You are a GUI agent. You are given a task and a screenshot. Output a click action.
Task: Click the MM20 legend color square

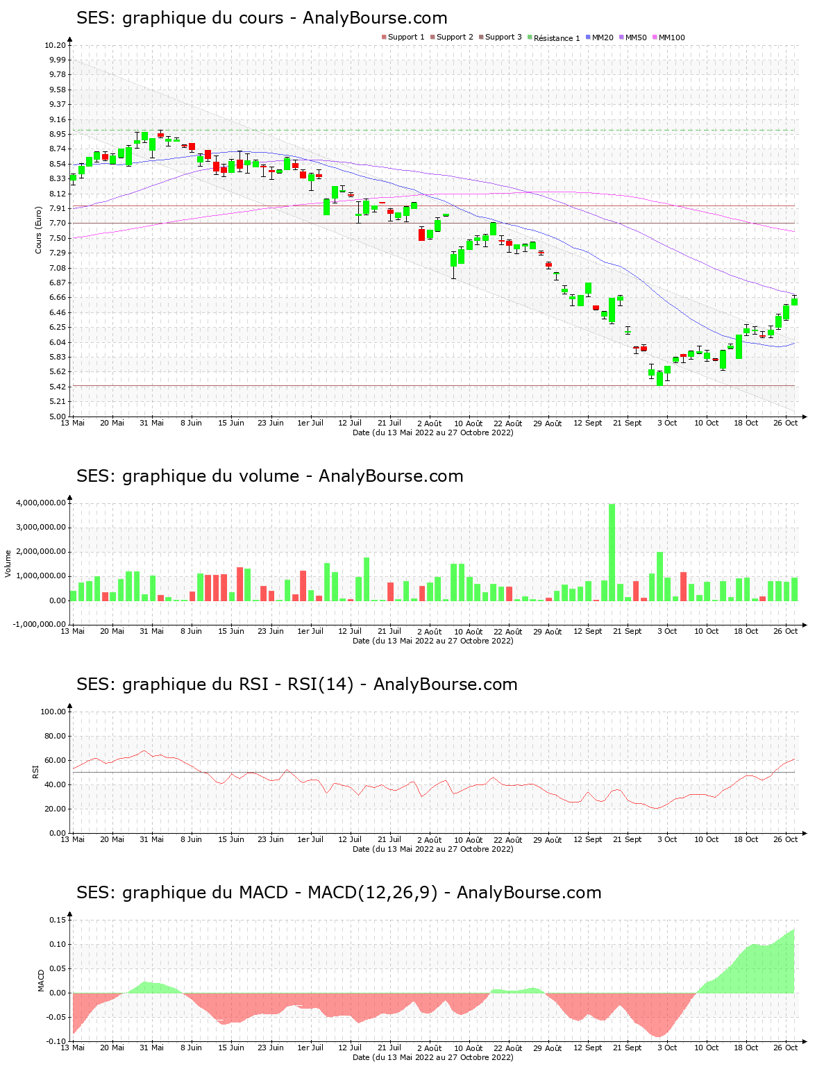(x=588, y=37)
